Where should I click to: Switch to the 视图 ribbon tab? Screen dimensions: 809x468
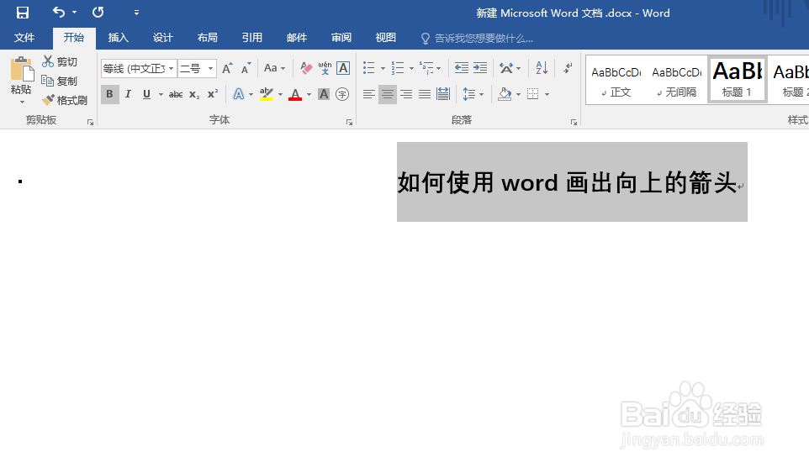click(385, 38)
